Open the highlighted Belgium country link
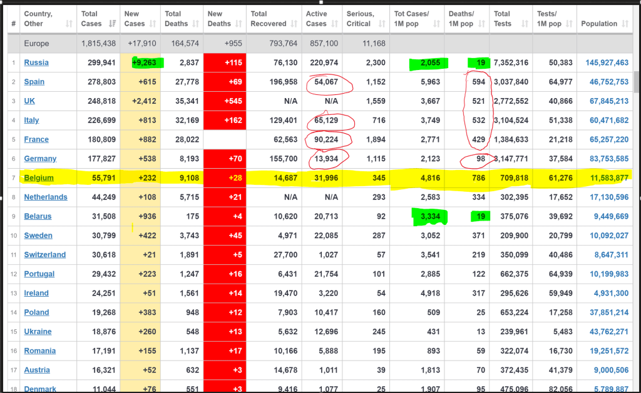 pos(39,178)
